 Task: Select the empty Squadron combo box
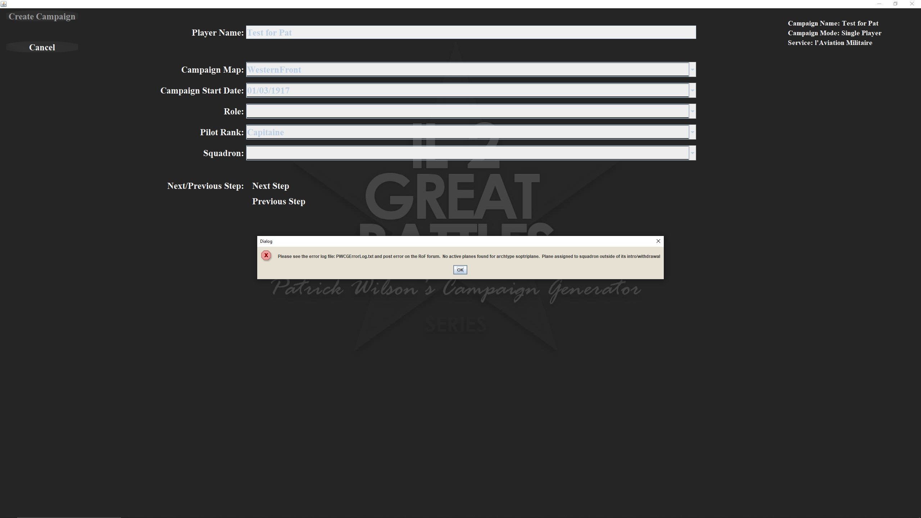click(x=467, y=153)
